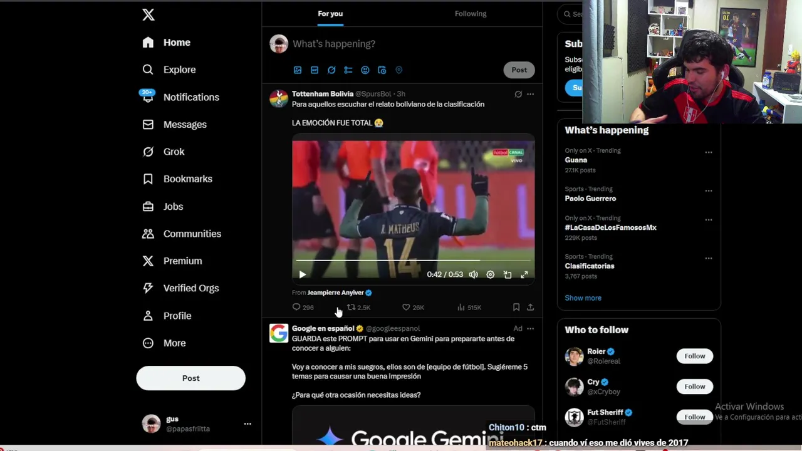The image size is (802, 451).
Task: Add GIF icon in composer
Action: pos(315,70)
